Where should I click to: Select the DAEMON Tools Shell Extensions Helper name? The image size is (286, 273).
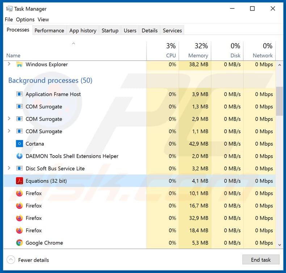[72, 156]
